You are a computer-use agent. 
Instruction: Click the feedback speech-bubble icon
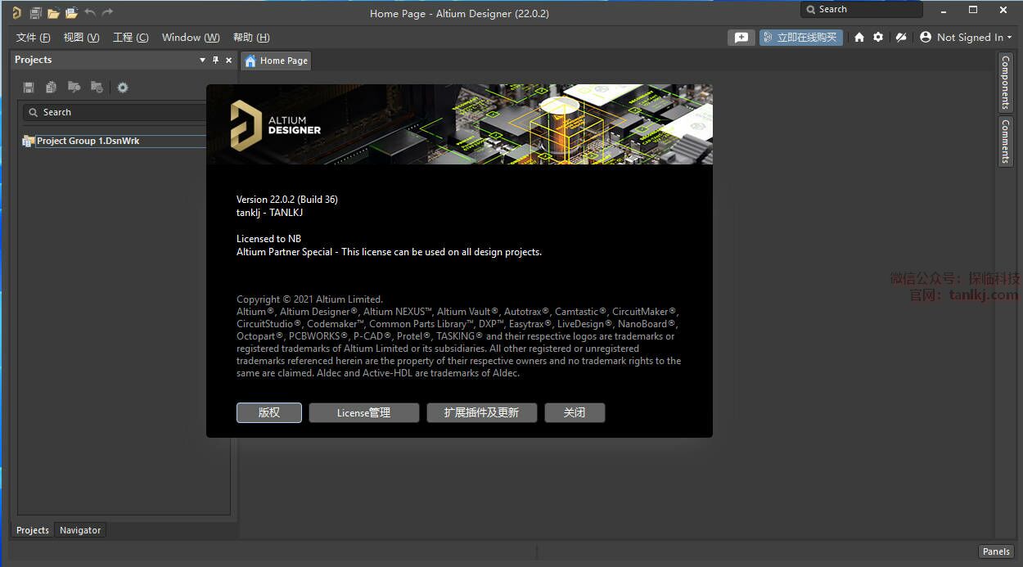741,37
